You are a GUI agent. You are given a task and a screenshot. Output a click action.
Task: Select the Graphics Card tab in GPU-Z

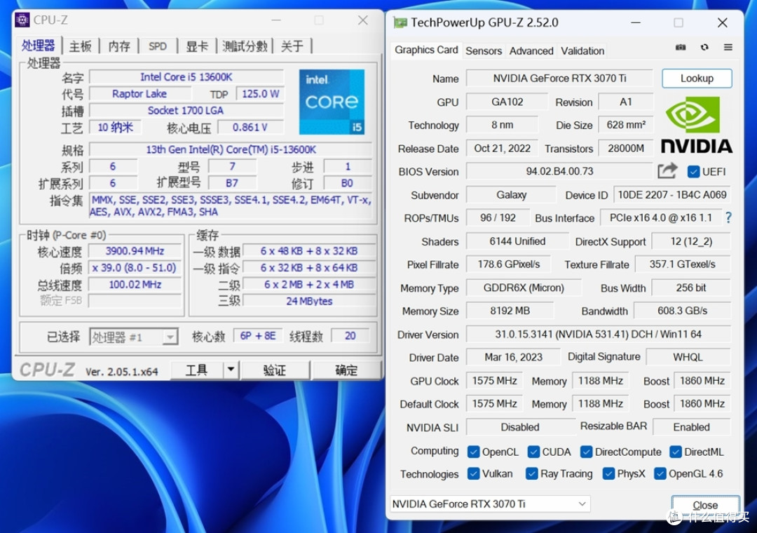tap(426, 50)
